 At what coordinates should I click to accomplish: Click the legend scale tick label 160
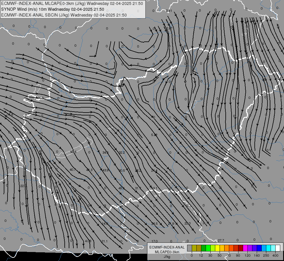(257, 255)
